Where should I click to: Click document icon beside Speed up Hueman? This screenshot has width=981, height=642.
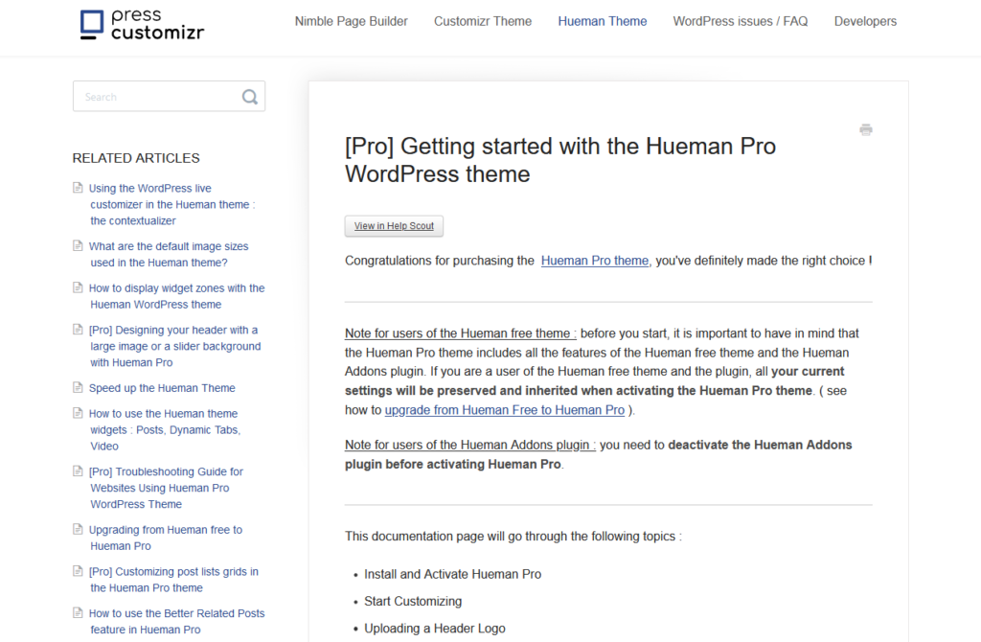click(79, 388)
